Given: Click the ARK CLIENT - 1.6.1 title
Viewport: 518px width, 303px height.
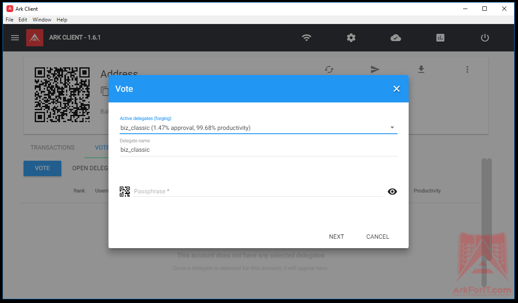Looking at the screenshot, I should 75,38.
